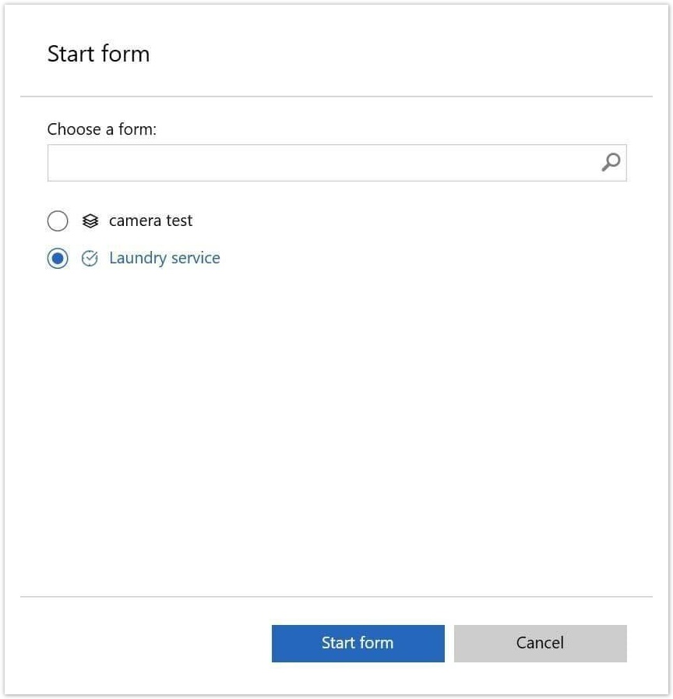Click the checkmark circle icon beside Laundry service

pyautogui.click(x=89, y=258)
